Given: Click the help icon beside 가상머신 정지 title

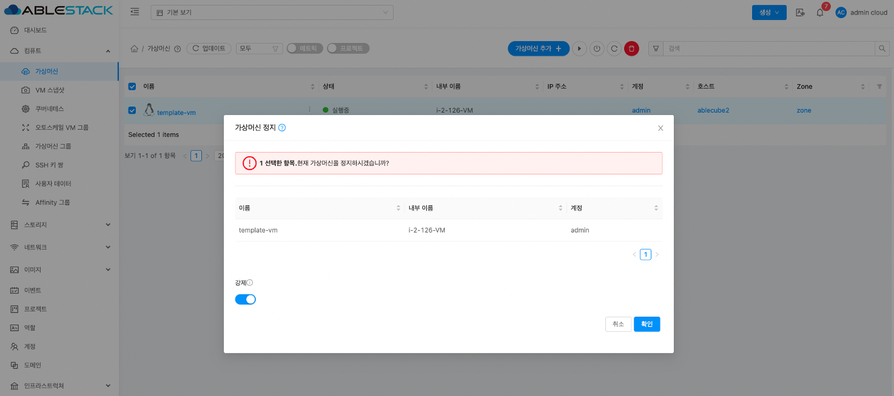Looking at the screenshot, I should coord(282,128).
